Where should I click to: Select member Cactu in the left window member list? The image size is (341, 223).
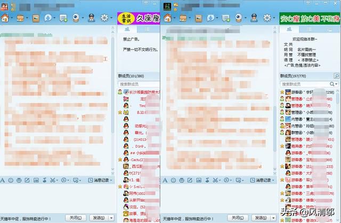pos(139,160)
